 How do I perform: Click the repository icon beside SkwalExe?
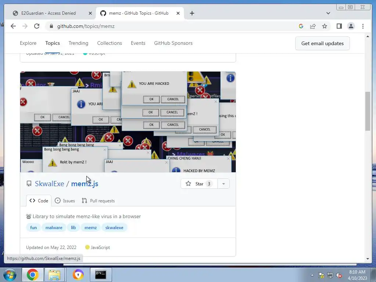[x=29, y=184]
